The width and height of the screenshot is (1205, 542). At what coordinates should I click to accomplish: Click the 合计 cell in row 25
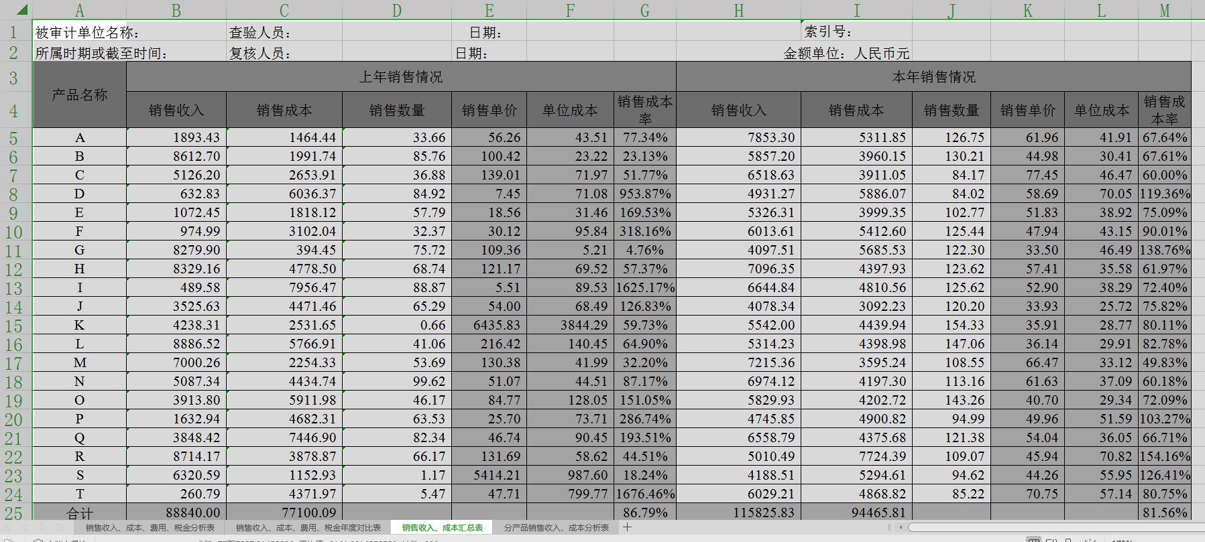tap(79, 513)
